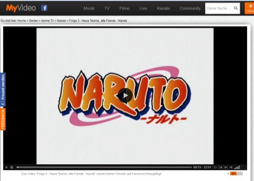Viewport: 254px width, 181px height.
Task: Go to Anime TV in breadcrumb
Action: (47, 21)
